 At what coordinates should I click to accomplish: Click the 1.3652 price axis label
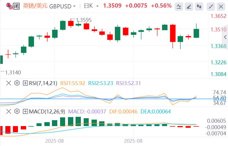click(x=218, y=16)
